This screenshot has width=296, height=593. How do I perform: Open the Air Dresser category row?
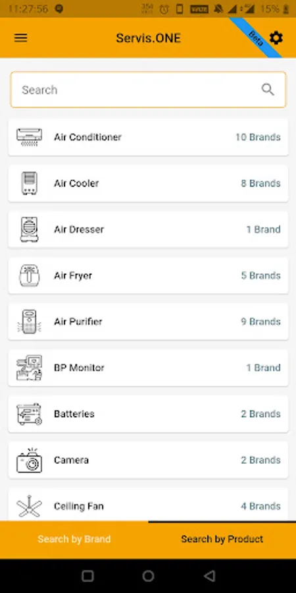click(148, 229)
